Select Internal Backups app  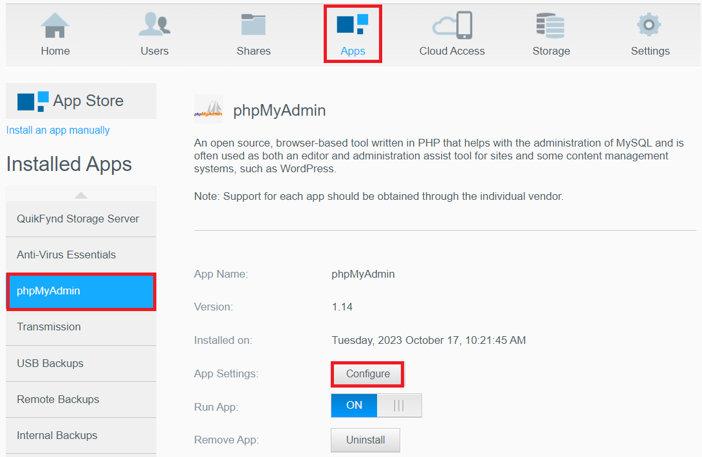pos(81,436)
